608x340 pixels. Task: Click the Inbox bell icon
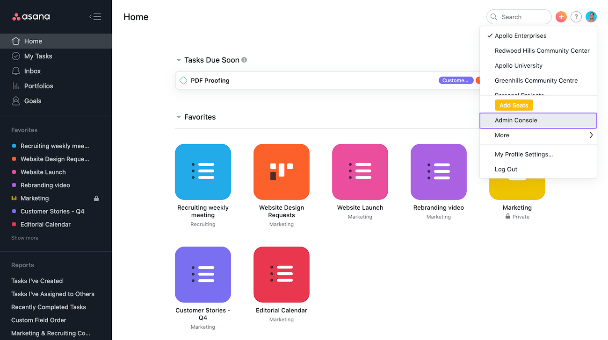[16, 71]
